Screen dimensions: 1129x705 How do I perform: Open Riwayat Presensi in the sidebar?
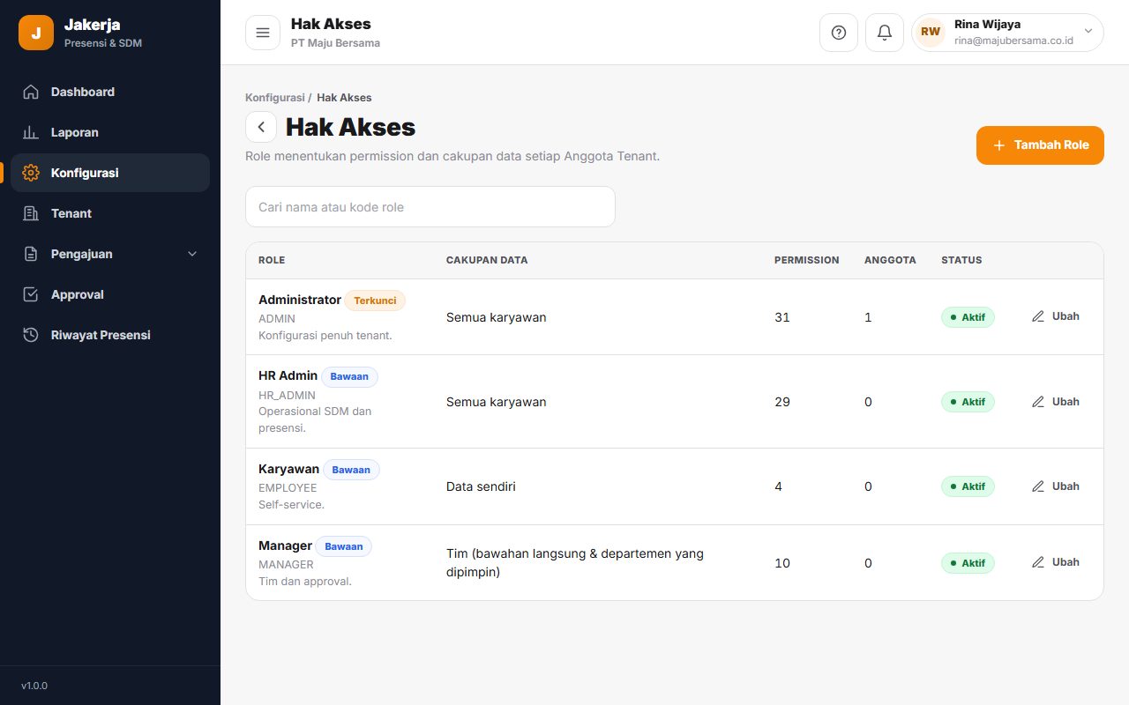[x=110, y=335]
